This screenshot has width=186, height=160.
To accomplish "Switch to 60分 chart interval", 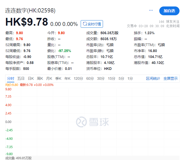I will pyautogui.click(x=90, y=78).
